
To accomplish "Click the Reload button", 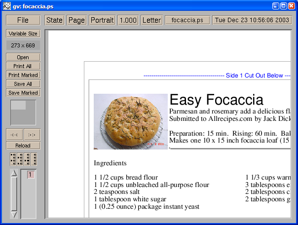I will (23, 146).
